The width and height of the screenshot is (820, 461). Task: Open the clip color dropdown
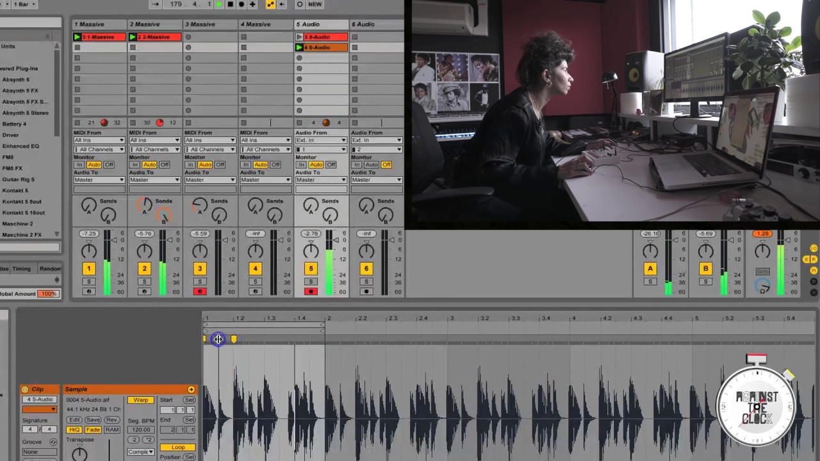pyautogui.click(x=40, y=409)
